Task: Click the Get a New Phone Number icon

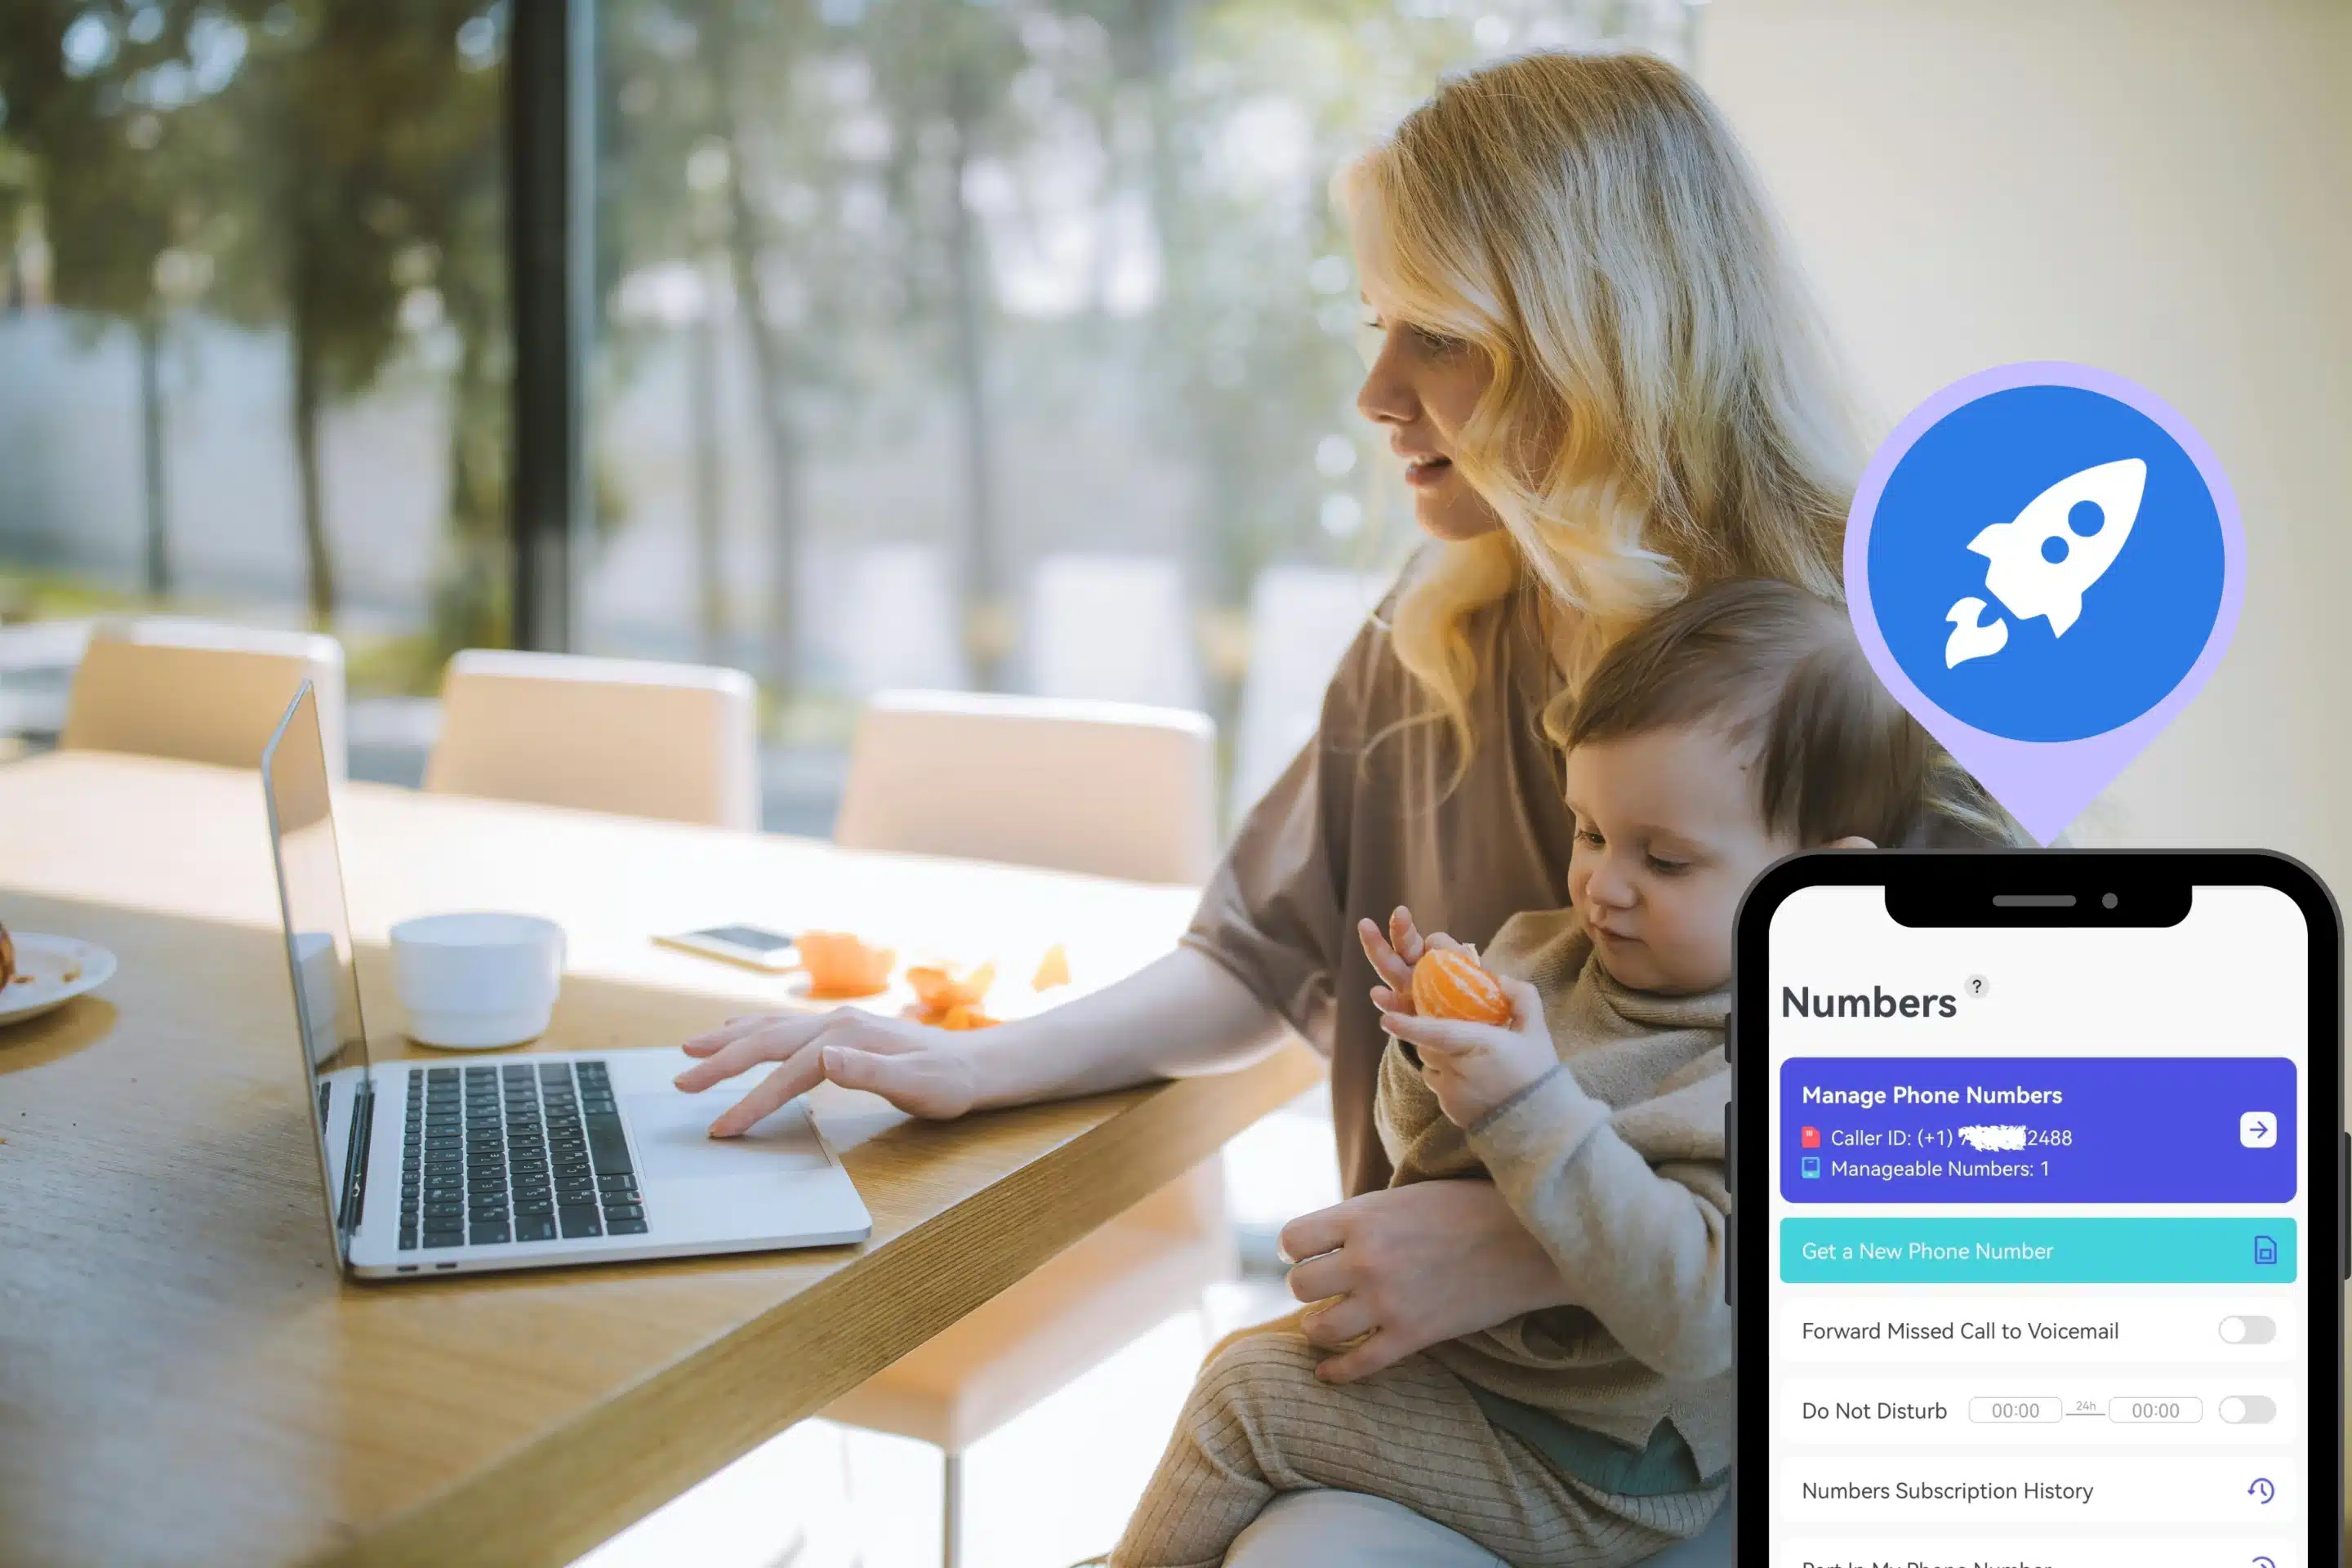Action: (2265, 1249)
